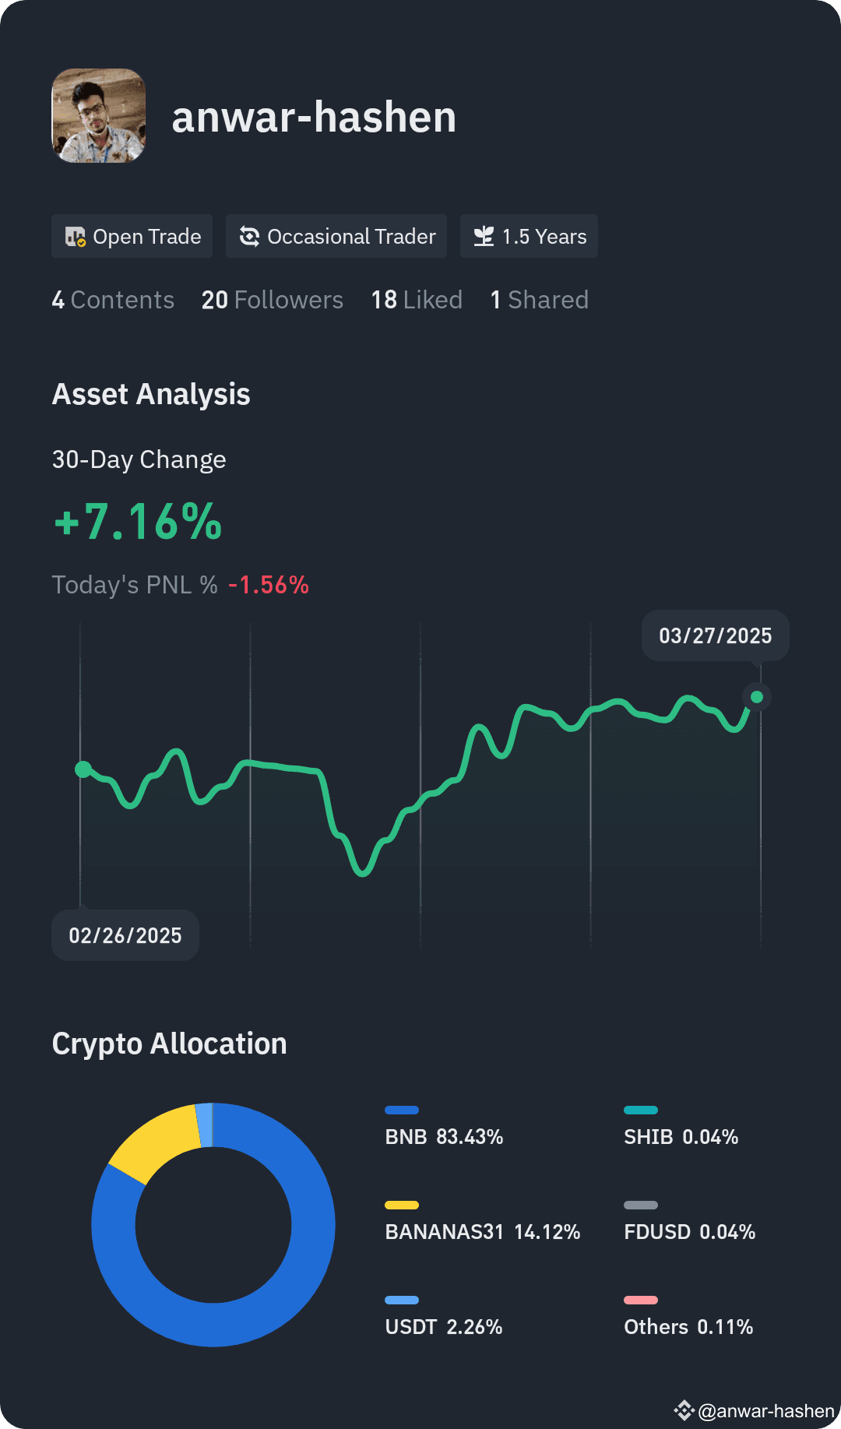Image resolution: width=841 pixels, height=1429 pixels.
Task: Click the Occasional Trader cycle icon
Action: point(249,237)
